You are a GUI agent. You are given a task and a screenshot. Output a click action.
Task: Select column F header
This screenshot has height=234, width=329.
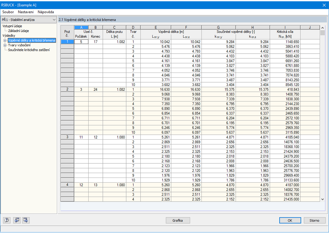tap(186, 27)
